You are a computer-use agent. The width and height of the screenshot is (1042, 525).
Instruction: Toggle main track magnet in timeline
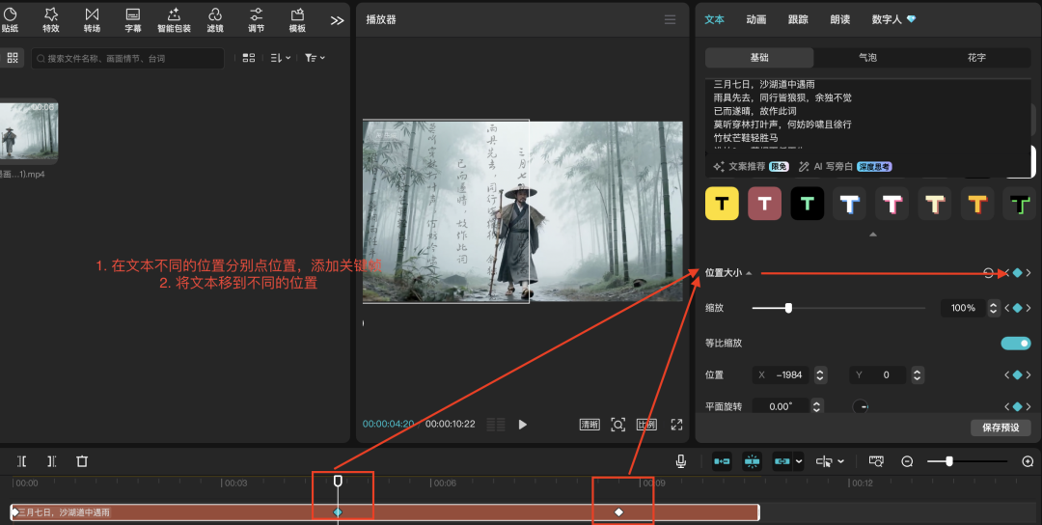[x=722, y=461]
